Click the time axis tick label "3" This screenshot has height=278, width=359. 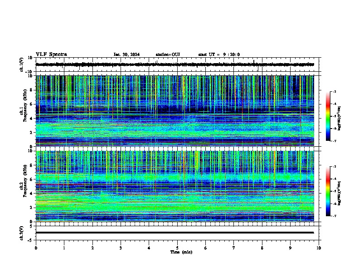coord(121,248)
